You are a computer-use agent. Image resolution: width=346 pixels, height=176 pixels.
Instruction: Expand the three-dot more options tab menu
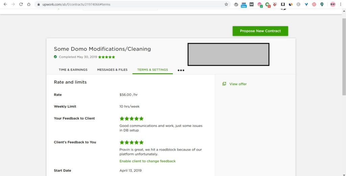coord(181,70)
